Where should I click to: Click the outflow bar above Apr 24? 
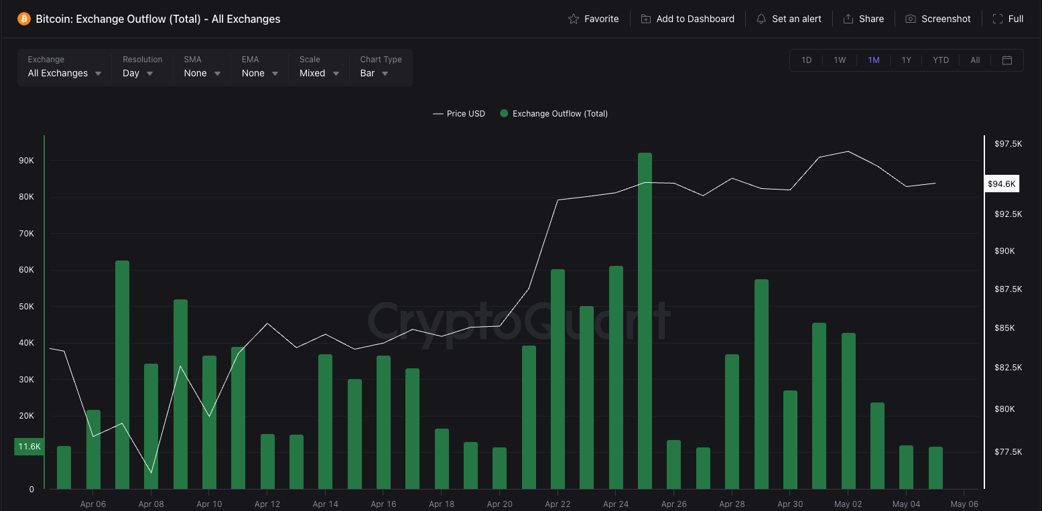616,378
